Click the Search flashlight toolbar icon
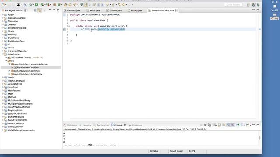 (74, 5)
